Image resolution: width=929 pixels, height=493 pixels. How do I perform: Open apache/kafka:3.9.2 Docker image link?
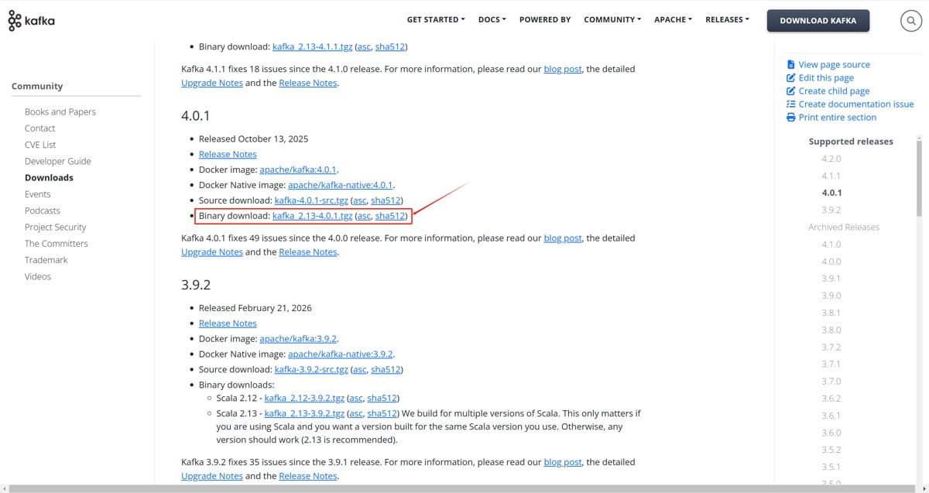tap(299, 339)
